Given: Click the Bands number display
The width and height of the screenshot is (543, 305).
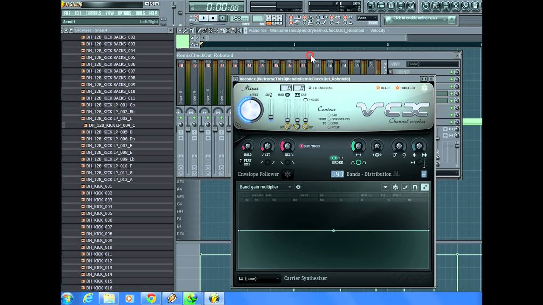Looking at the screenshot, I should (x=337, y=174).
